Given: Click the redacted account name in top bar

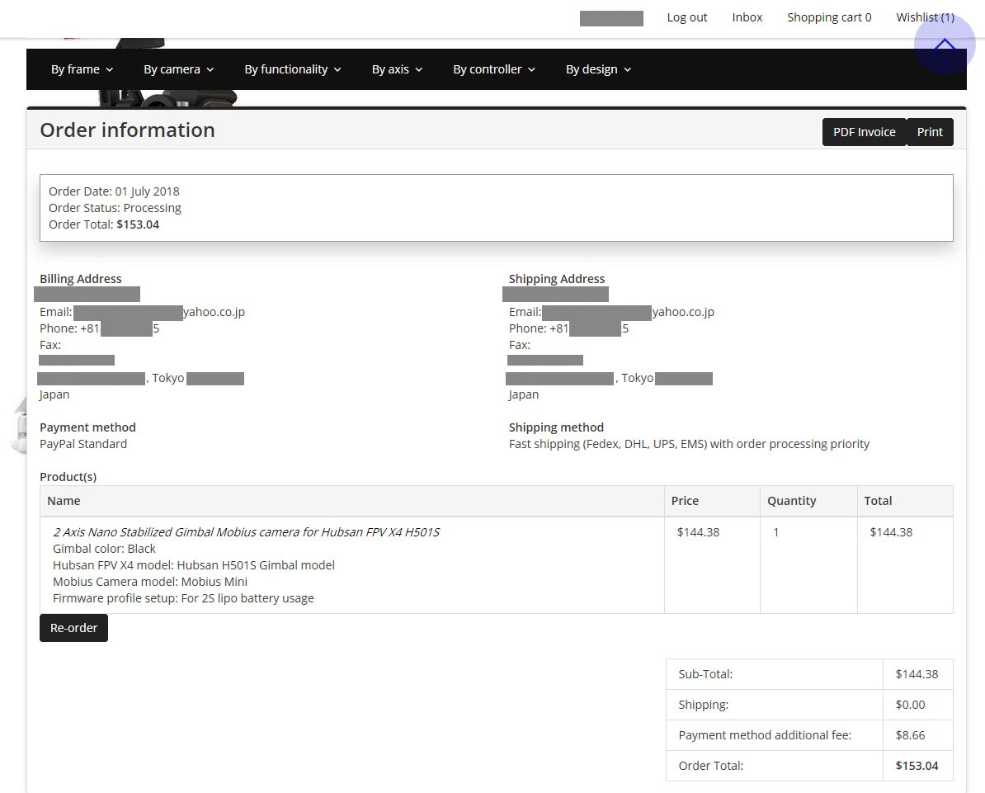Looking at the screenshot, I should click(x=611, y=18).
